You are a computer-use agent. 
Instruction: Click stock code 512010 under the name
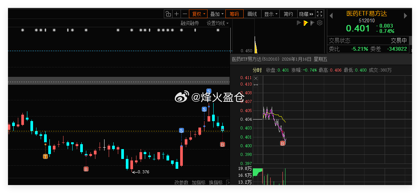[367, 20]
